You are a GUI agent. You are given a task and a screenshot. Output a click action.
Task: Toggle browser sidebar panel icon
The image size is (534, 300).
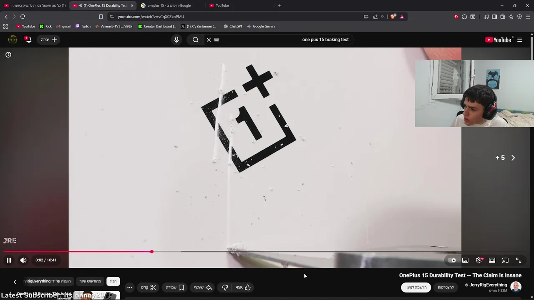coord(494,17)
